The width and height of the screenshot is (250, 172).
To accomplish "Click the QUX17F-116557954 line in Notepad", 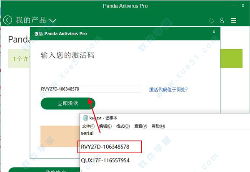I will pos(105,160).
